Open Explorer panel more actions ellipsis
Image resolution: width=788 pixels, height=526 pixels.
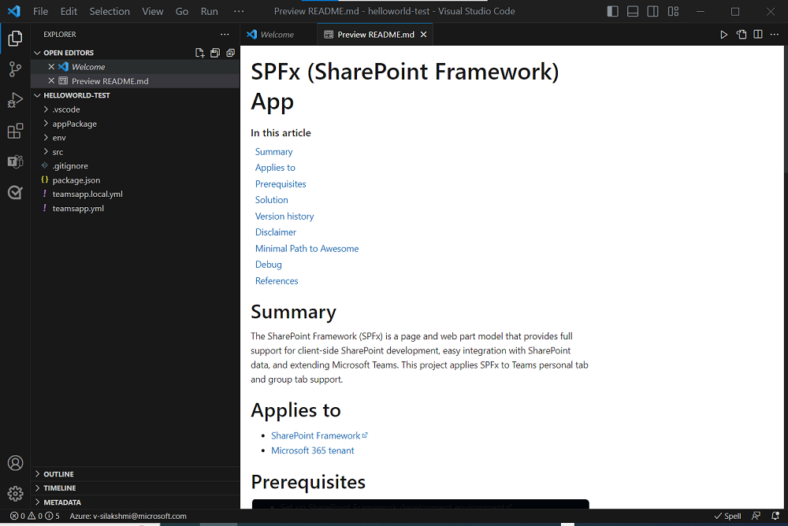tap(225, 34)
